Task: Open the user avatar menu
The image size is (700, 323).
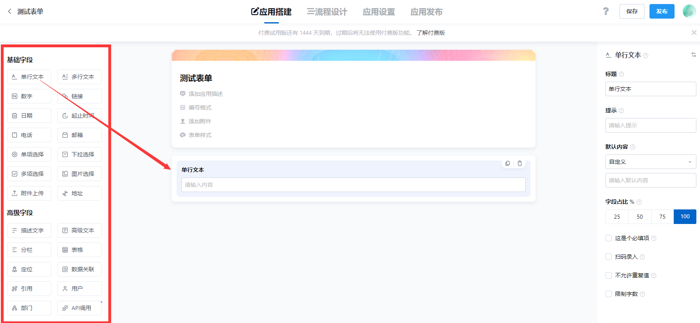Action: click(689, 11)
